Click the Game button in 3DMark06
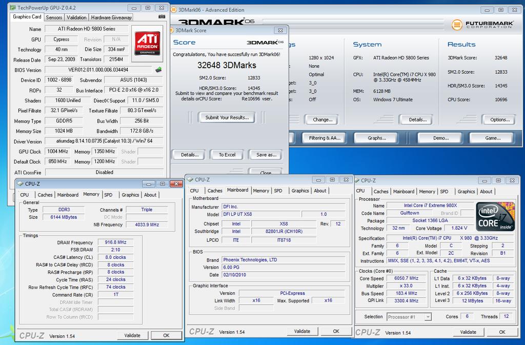 click(493, 138)
